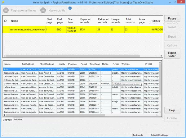This screenshot has width=186, height=138.
Task: Pause the running extraction job
Action: pyautogui.click(x=172, y=19)
